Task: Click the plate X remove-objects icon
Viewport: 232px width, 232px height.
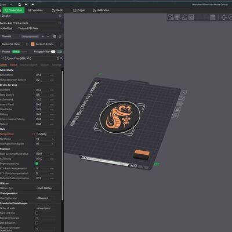Action: [184, 92]
